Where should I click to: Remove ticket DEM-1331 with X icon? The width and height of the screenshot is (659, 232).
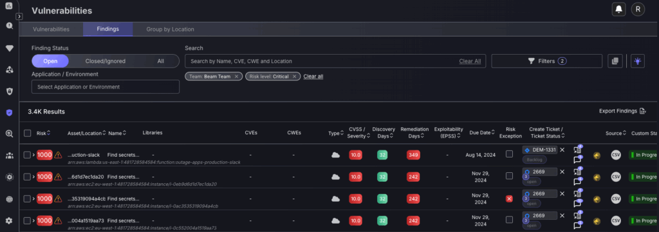coord(562,150)
